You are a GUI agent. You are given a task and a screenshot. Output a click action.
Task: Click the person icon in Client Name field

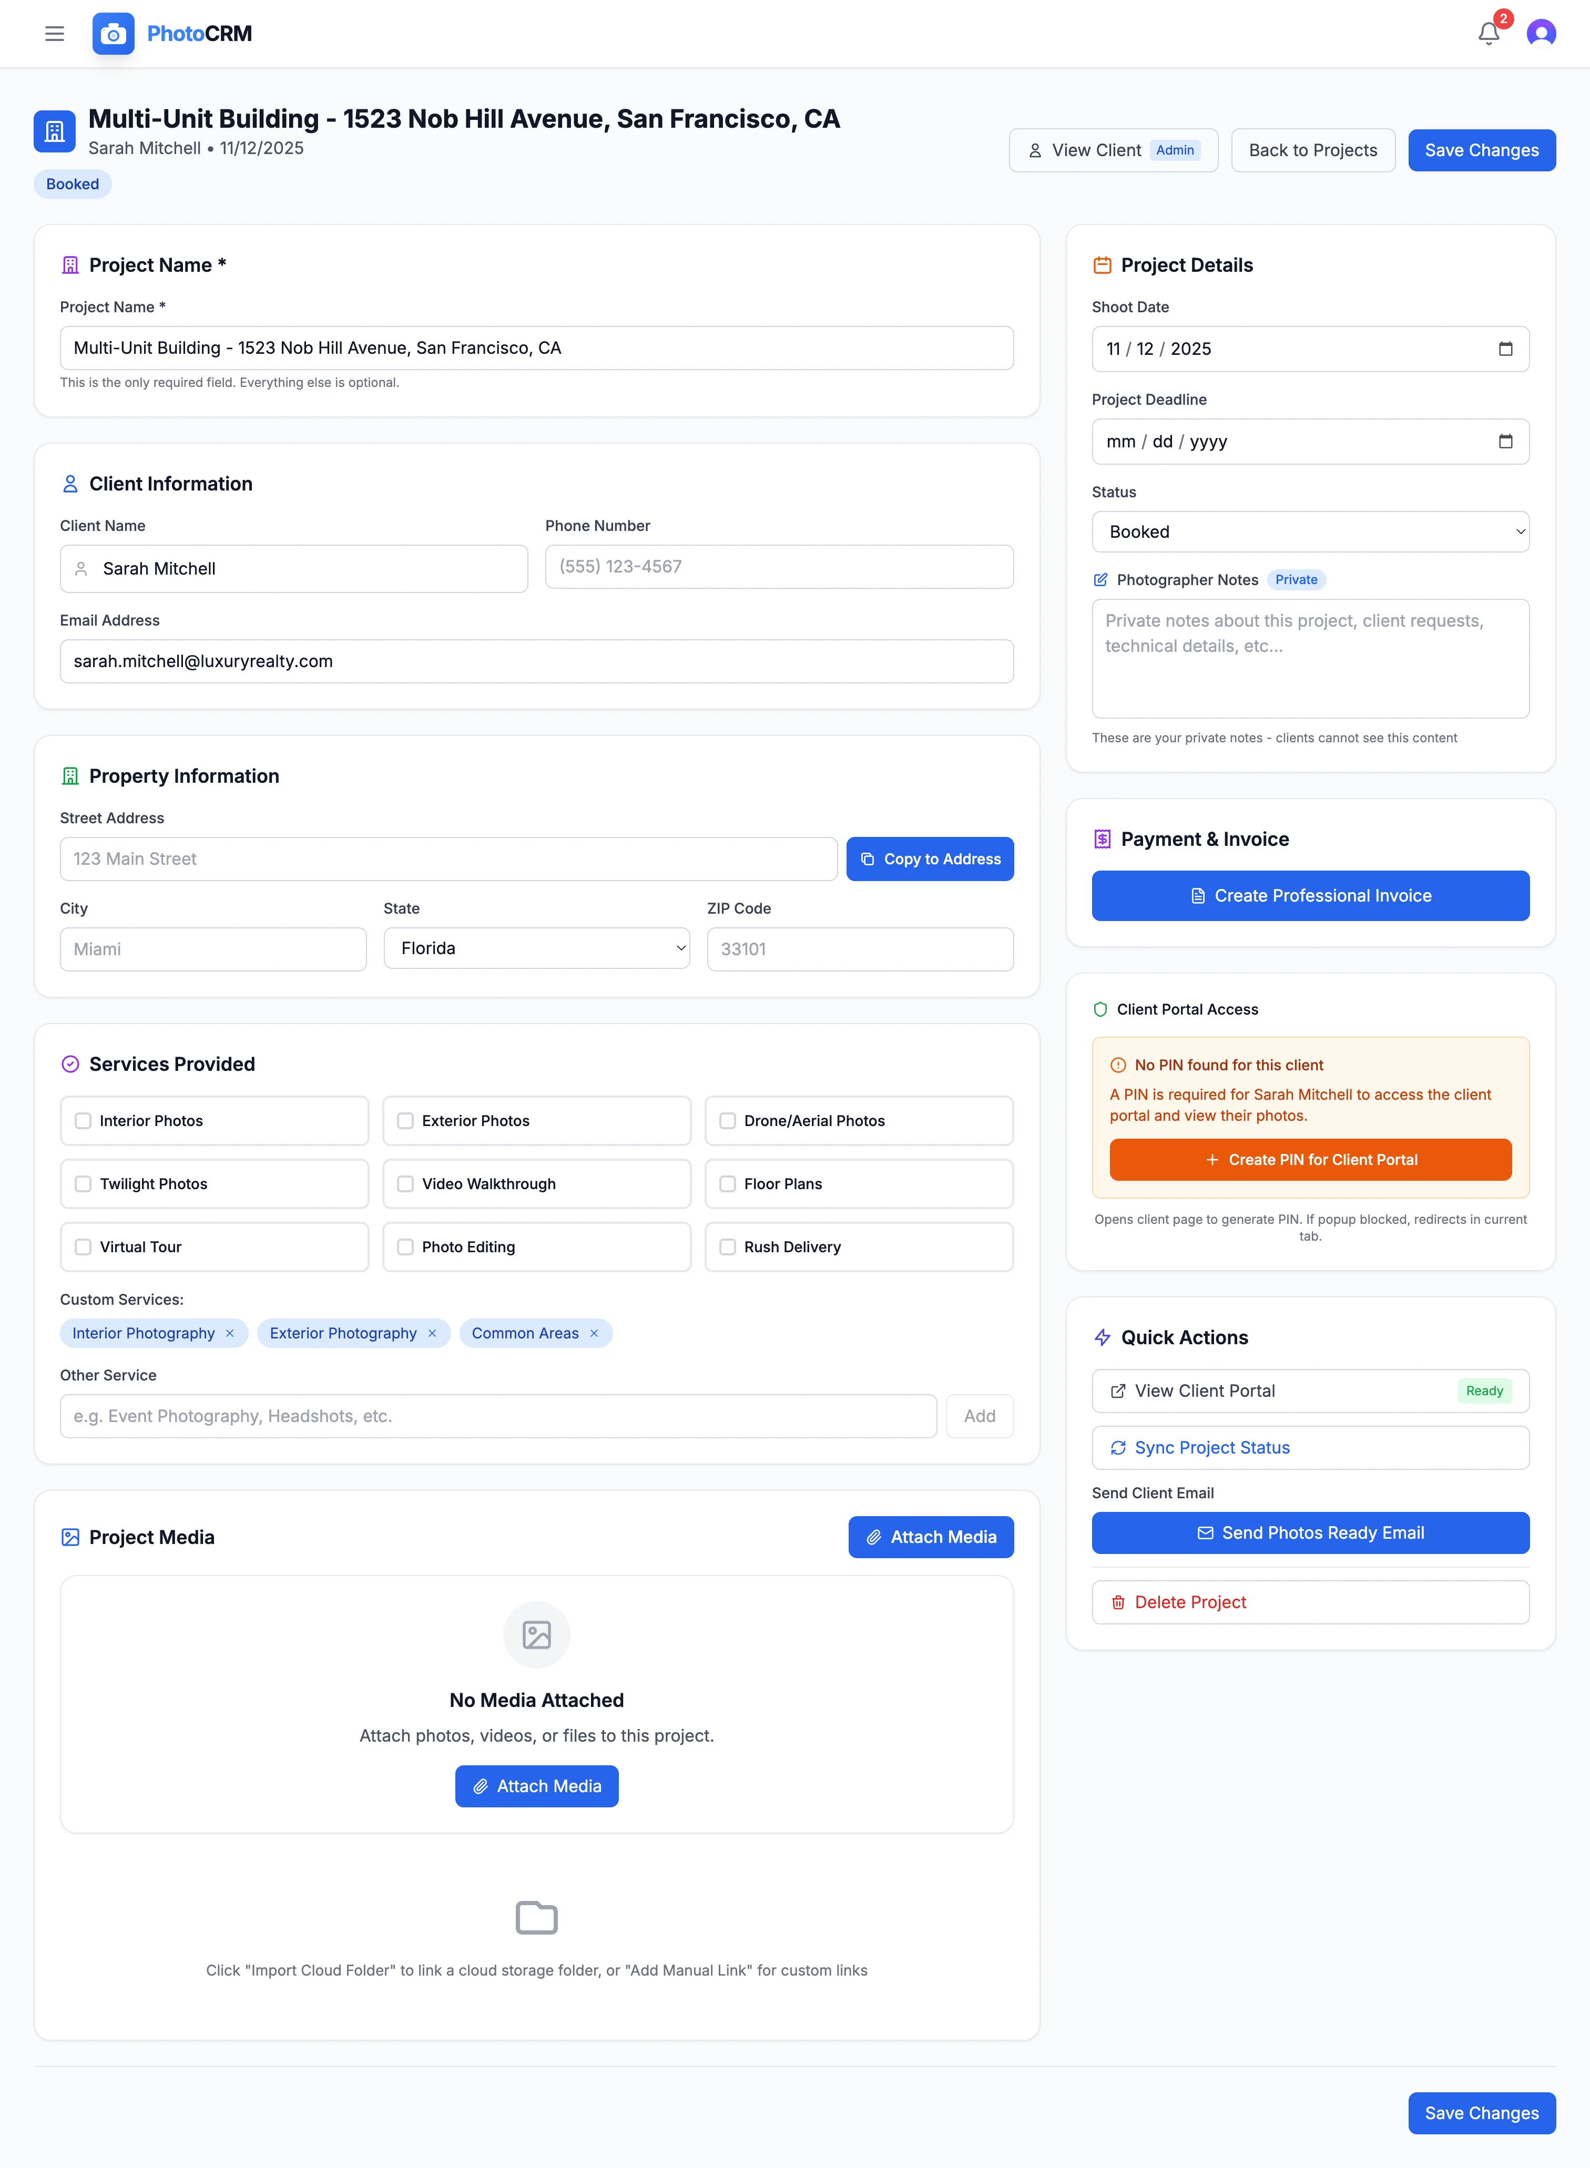coord(82,569)
